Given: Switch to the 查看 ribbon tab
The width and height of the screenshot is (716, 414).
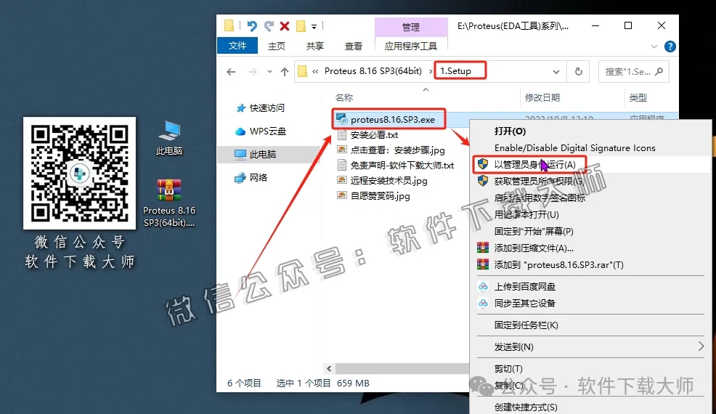Looking at the screenshot, I should click(x=353, y=46).
